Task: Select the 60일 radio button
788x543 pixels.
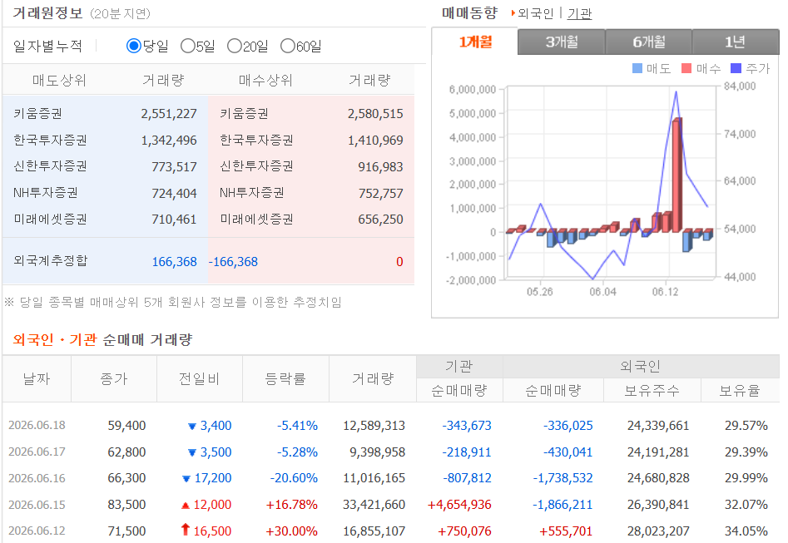Action: [287, 47]
